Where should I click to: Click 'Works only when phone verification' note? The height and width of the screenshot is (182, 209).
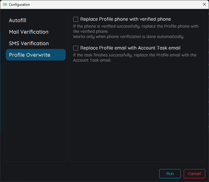pos(128,37)
